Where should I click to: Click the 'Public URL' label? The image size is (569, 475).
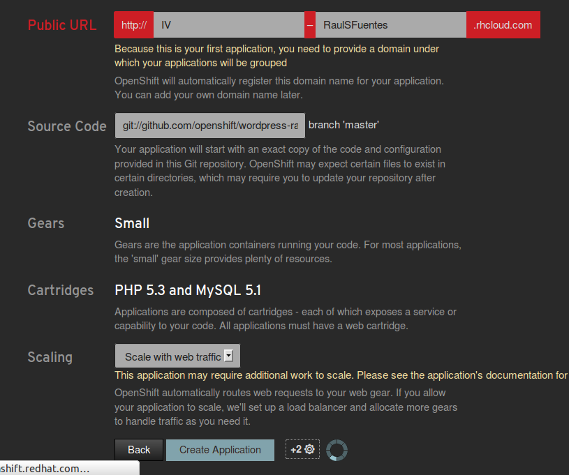pos(62,25)
